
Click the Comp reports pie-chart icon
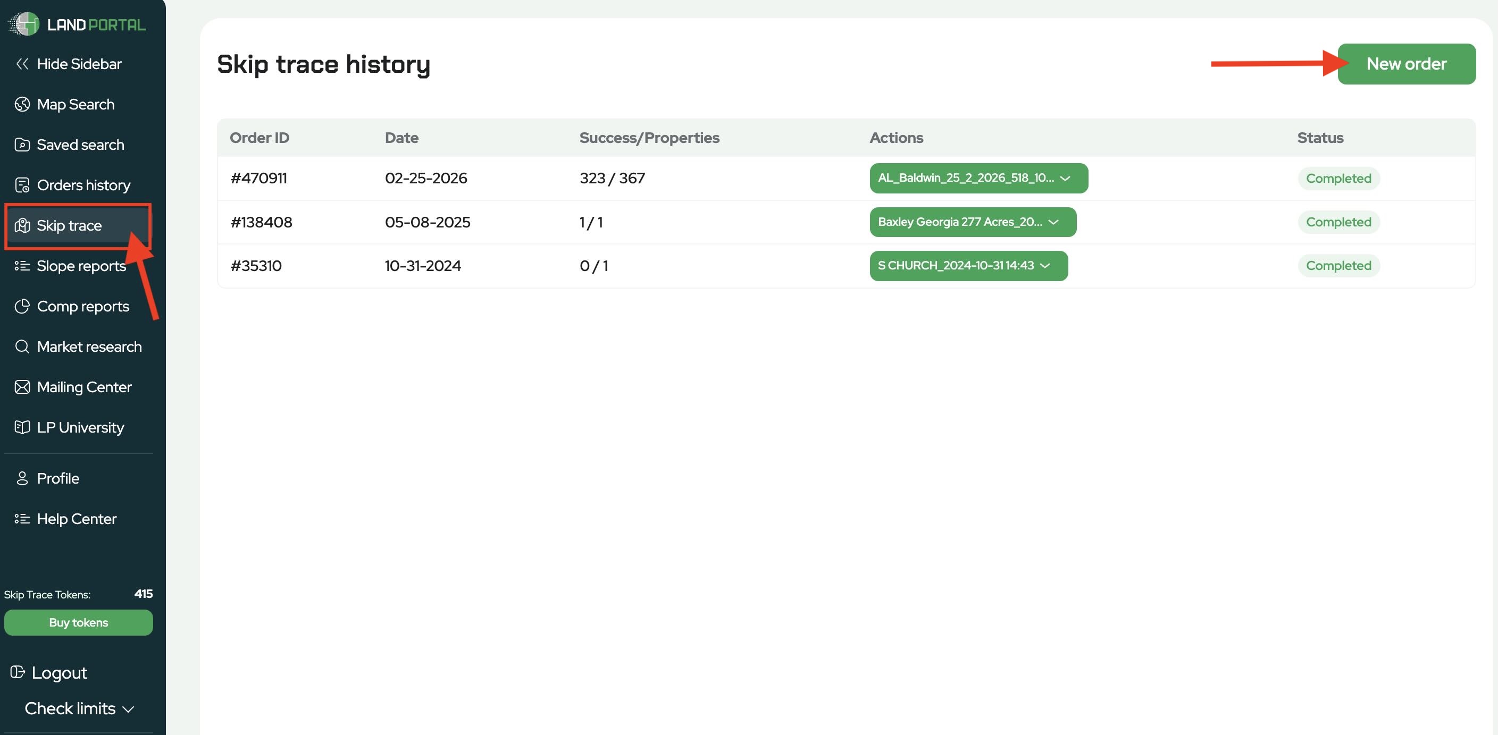tap(22, 306)
